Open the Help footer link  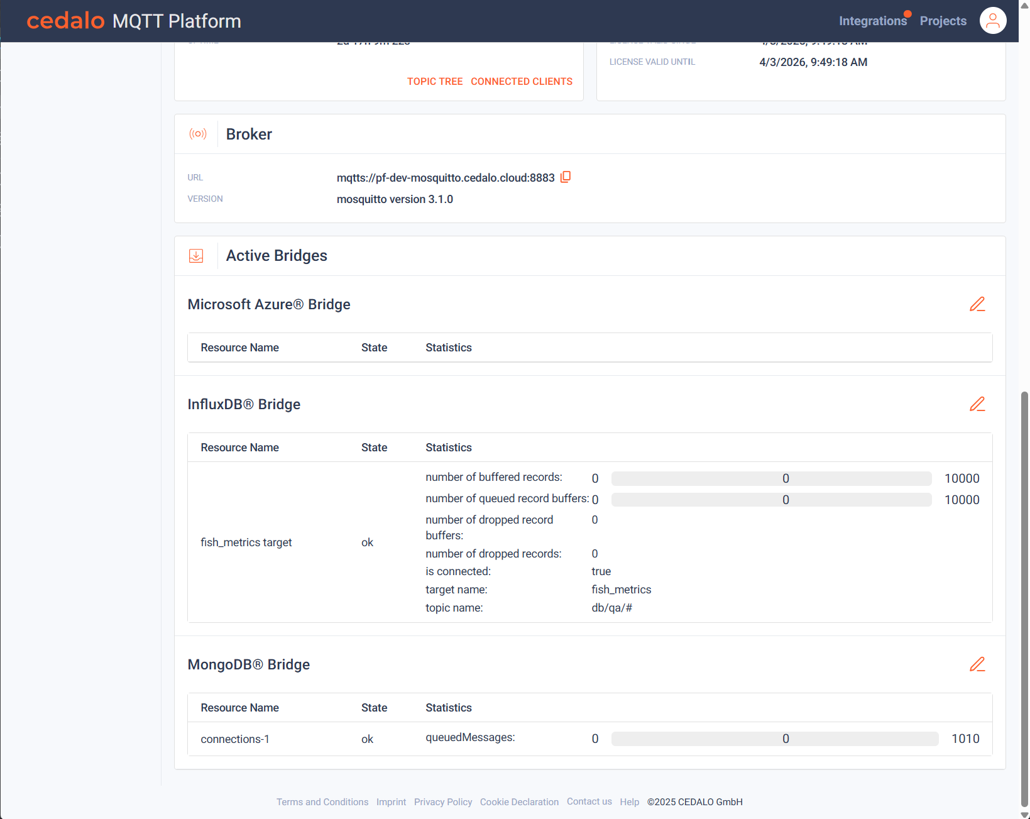[x=629, y=802]
